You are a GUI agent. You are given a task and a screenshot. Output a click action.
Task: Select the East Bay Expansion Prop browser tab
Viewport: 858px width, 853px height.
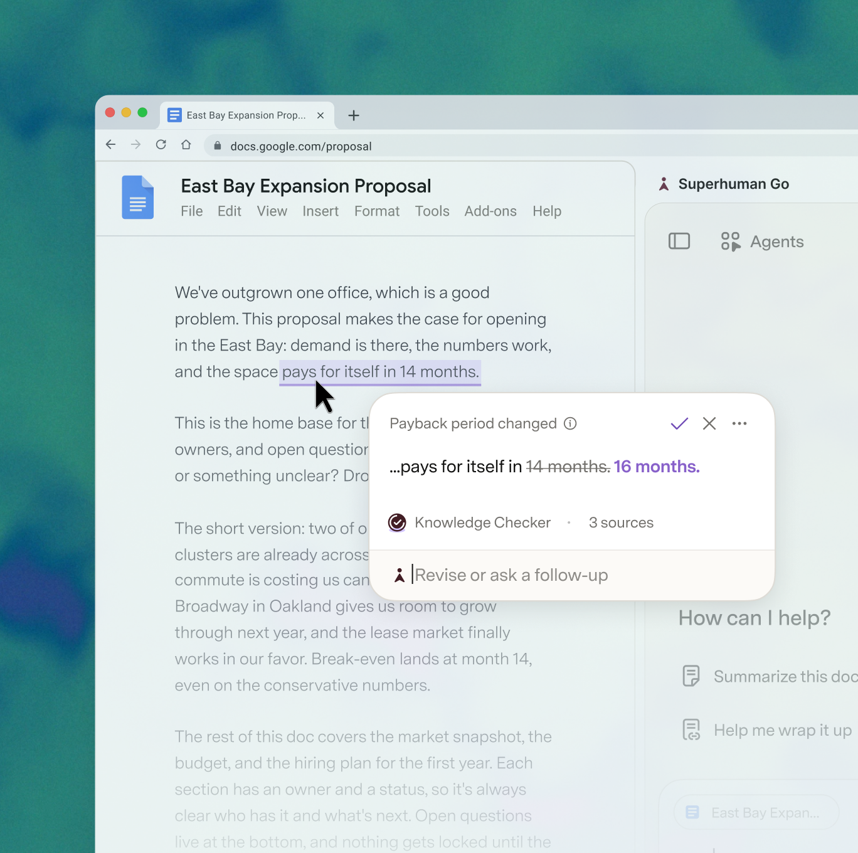[247, 115]
